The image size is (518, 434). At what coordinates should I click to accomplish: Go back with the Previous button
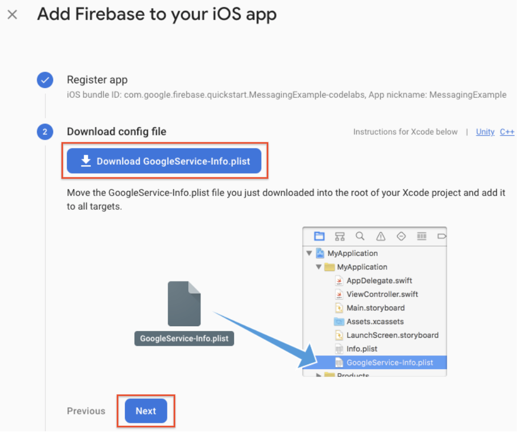86,411
